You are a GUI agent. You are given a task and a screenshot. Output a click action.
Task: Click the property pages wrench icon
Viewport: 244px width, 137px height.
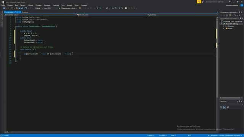(x=228, y=107)
